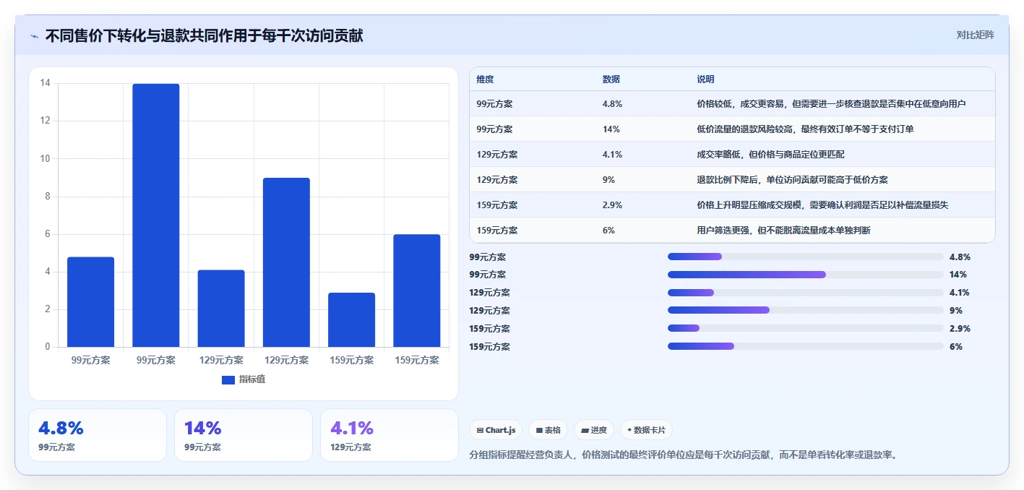
Task: Click the y-axis label 0
Action: pyautogui.click(x=48, y=347)
